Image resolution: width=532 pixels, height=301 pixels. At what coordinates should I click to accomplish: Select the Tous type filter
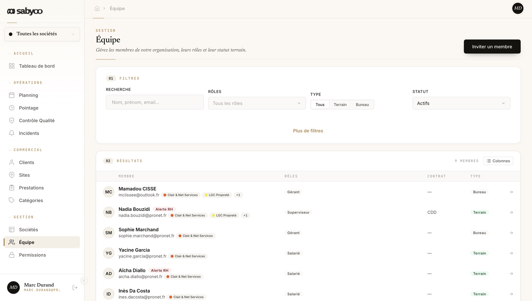pos(320,105)
